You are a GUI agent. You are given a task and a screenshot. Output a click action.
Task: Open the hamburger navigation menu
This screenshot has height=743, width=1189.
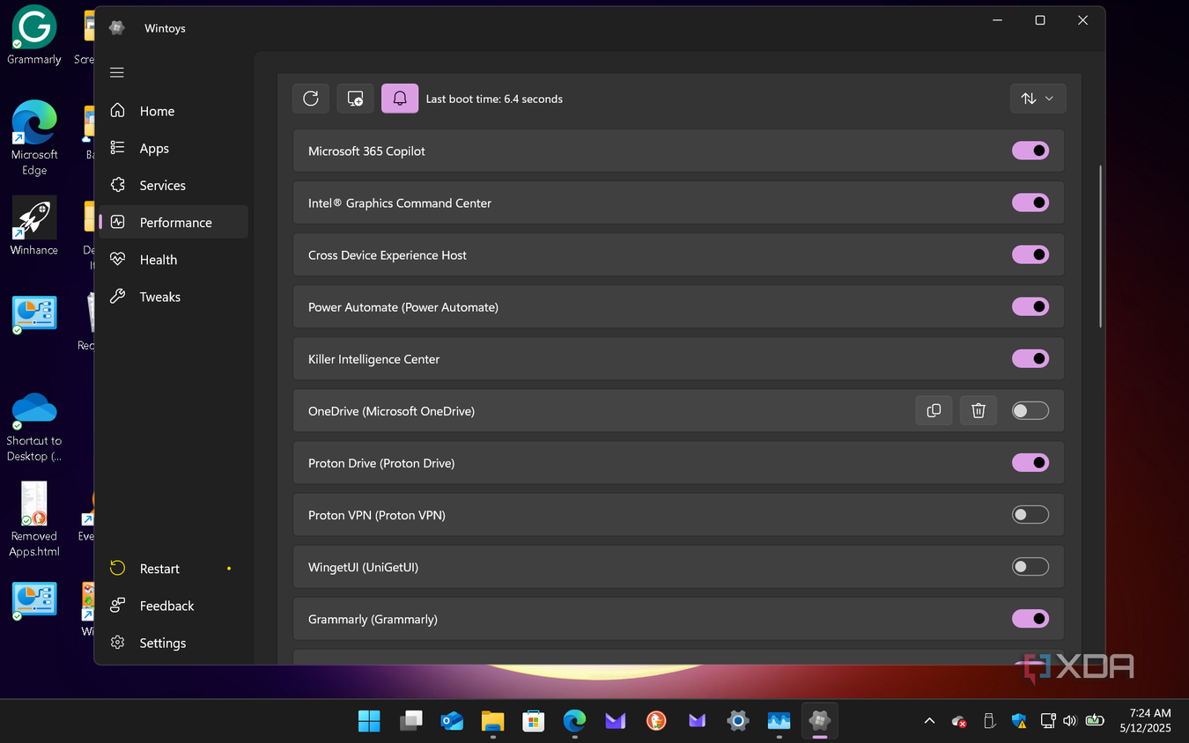click(x=117, y=72)
